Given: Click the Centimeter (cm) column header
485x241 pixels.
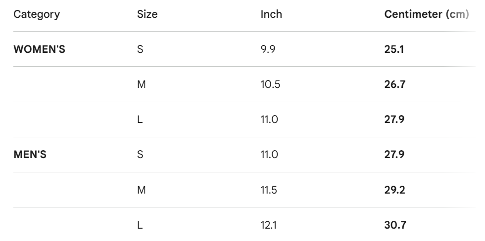Looking at the screenshot, I should (x=427, y=14).
